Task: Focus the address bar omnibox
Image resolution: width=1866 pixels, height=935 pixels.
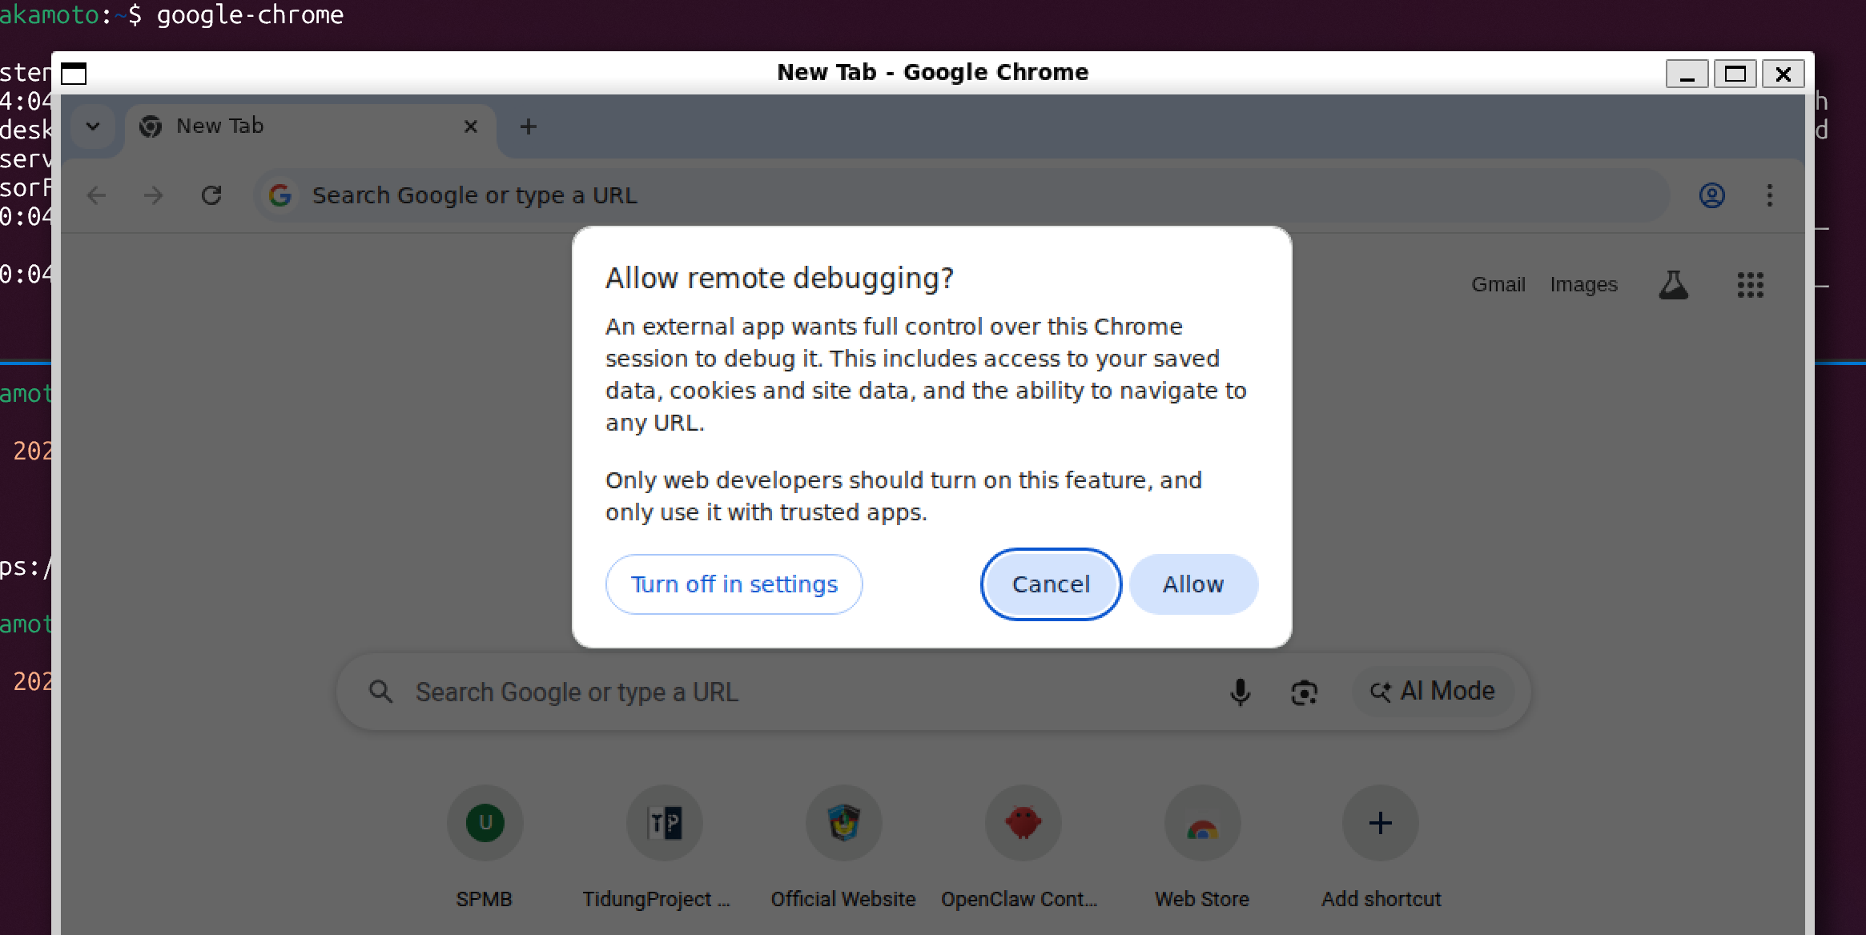Action: tap(961, 195)
